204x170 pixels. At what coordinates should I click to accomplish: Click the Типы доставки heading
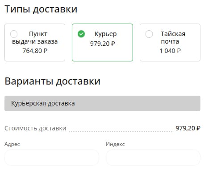pyautogui.click(x=41, y=9)
